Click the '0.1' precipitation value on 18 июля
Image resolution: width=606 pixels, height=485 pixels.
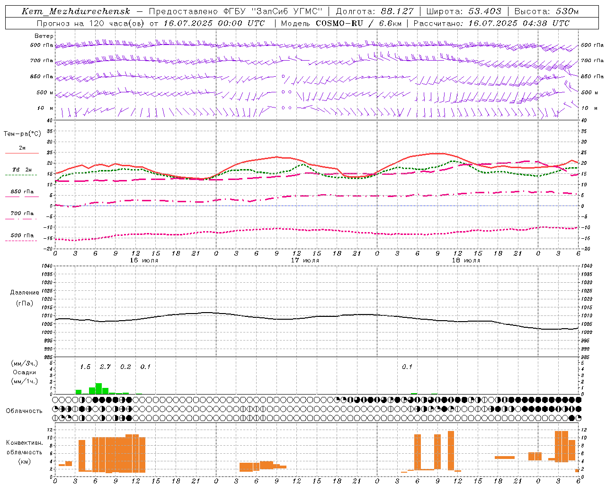pyautogui.click(x=407, y=367)
